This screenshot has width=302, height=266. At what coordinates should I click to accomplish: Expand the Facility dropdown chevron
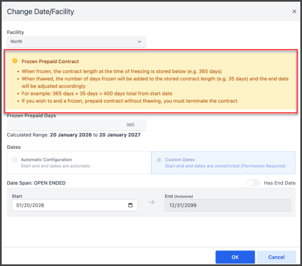139,42
